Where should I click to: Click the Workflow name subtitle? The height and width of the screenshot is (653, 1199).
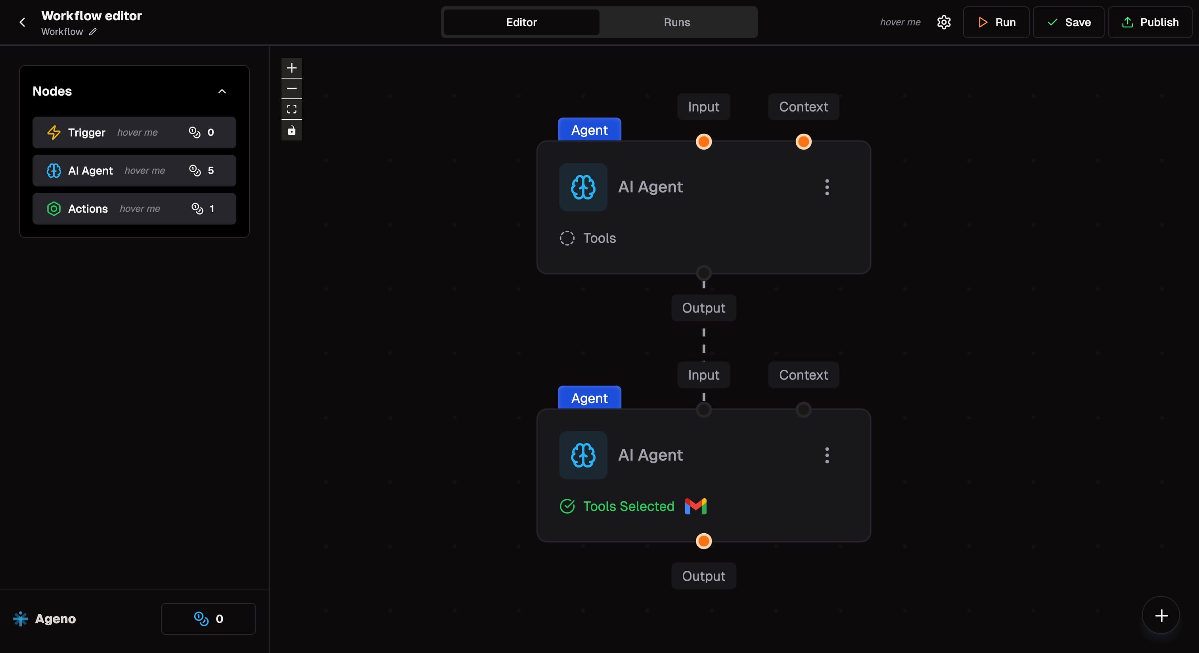tap(62, 32)
